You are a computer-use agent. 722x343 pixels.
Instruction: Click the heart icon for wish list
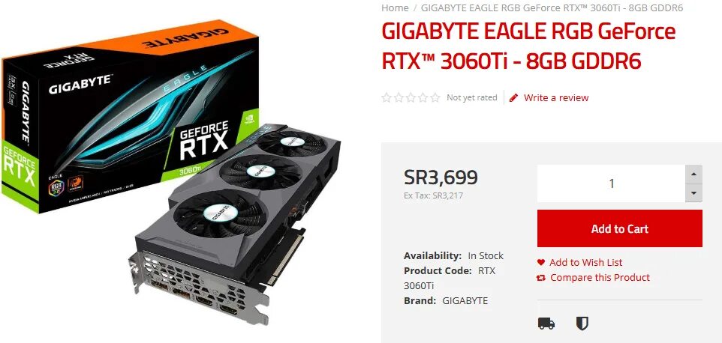pos(541,263)
